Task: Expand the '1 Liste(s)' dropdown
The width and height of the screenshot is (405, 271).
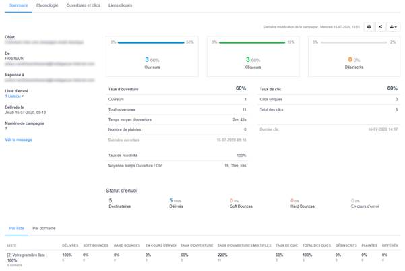Action: pyautogui.click(x=14, y=96)
